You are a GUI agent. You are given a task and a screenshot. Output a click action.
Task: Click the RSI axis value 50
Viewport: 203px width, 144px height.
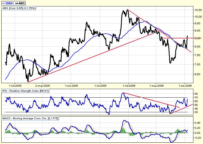click(196, 105)
